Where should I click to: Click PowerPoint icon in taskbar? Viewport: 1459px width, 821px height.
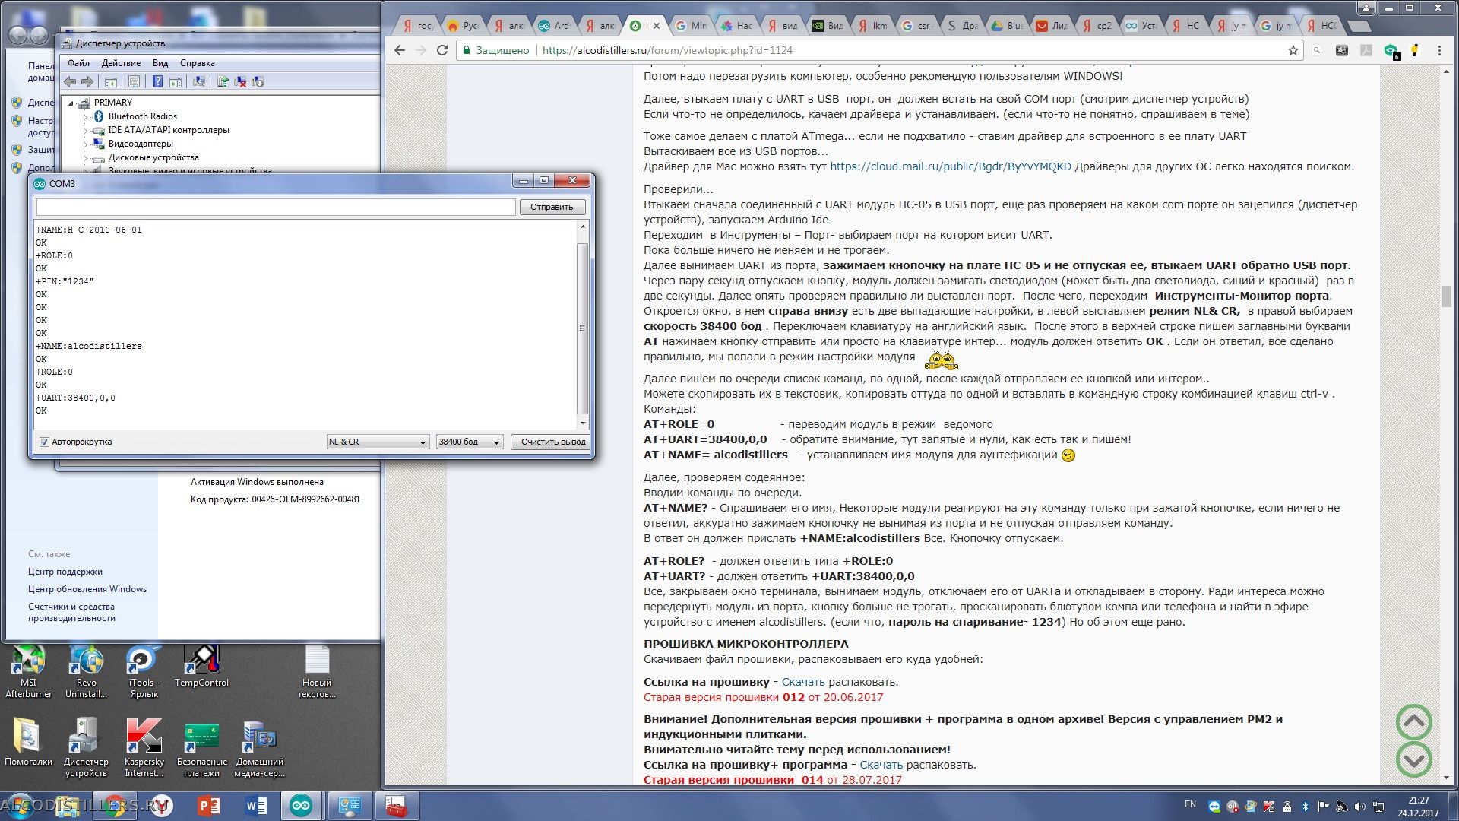click(x=208, y=806)
